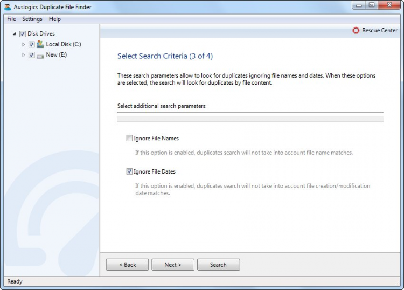The height and width of the screenshot is (290, 404).
Task: Open the File menu
Action: (11, 19)
